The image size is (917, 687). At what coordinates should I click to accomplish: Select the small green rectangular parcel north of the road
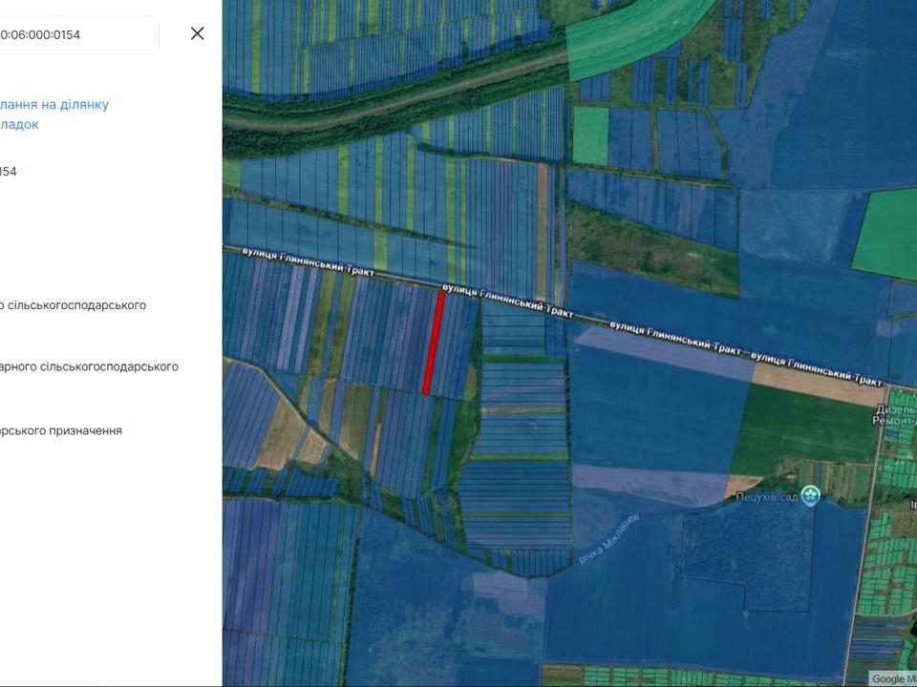pyautogui.click(x=590, y=135)
